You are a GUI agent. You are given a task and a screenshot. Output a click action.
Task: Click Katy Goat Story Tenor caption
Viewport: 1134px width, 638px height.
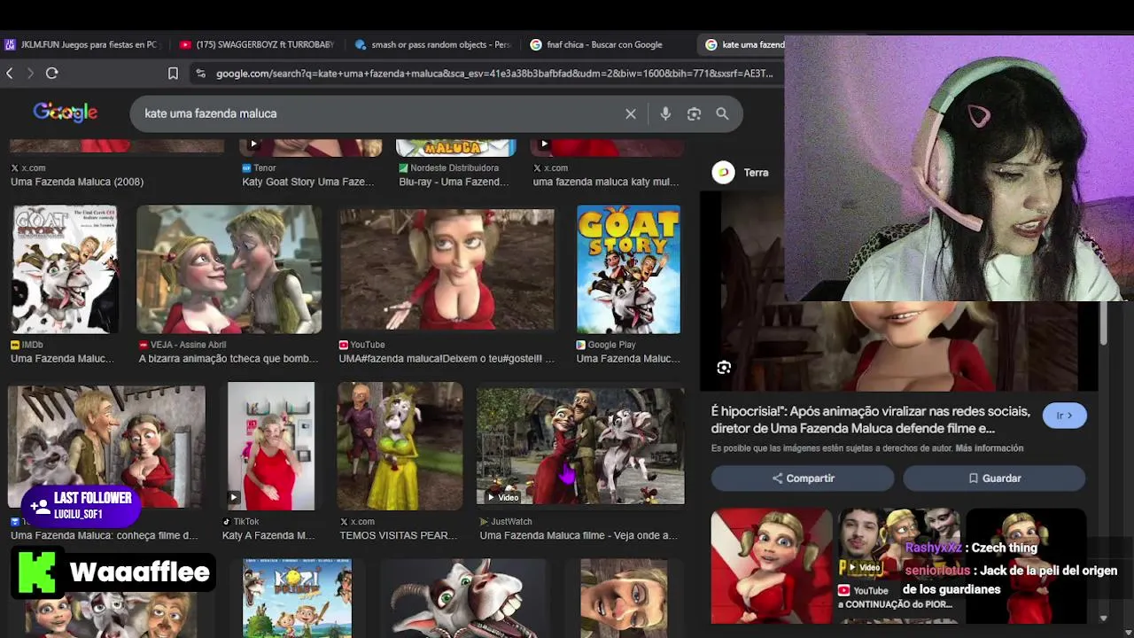(x=308, y=182)
